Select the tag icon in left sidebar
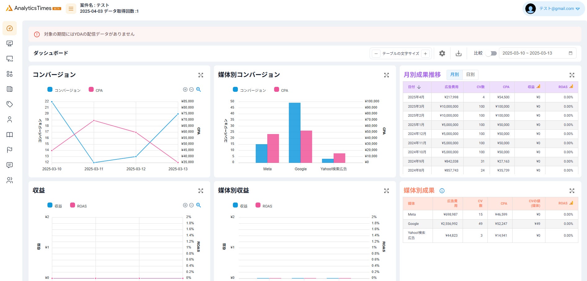Viewport: 587px width, 281px height. click(x=10, y=104)
